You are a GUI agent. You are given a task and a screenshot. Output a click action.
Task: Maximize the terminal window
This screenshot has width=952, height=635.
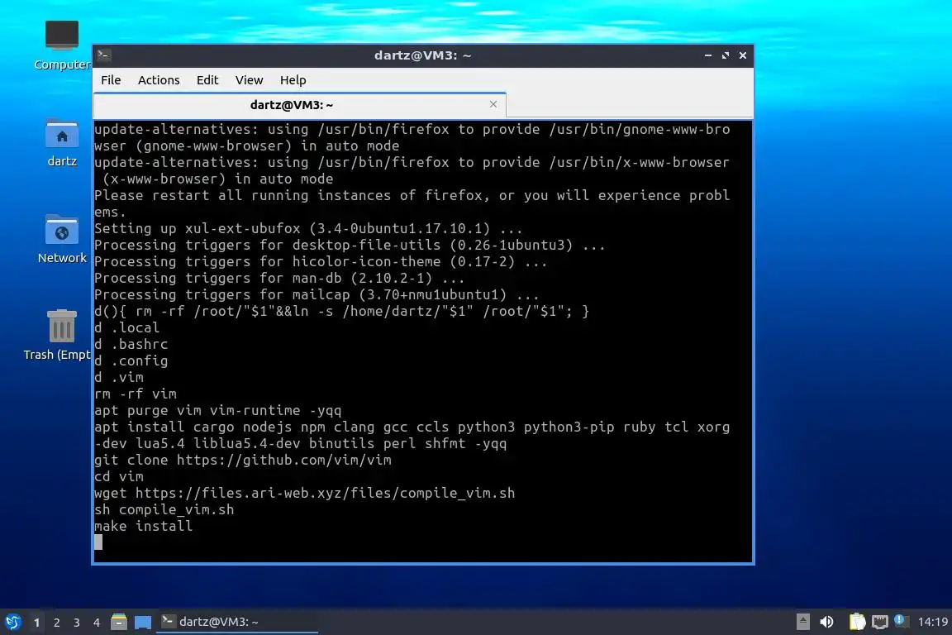[726, 55]
